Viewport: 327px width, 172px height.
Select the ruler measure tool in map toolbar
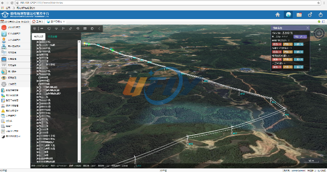tap(70, 29)
